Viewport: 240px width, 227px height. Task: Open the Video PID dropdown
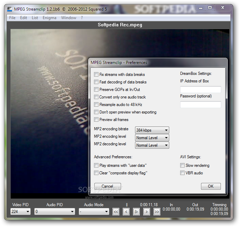click(21, 212)
